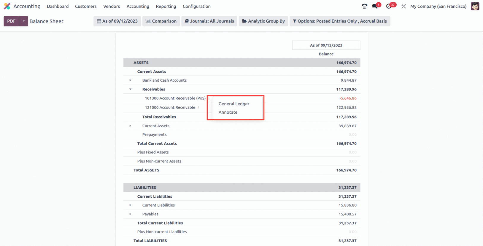Screen dimensions: 483x246
Task: Open the Reporting menu
Action: [x=166, y=6]
